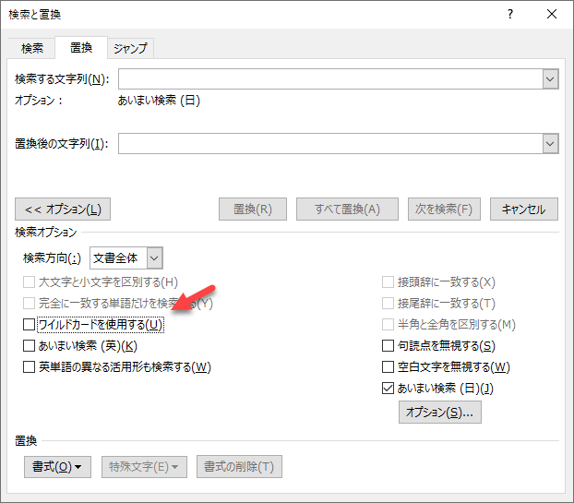Viewport: 574px width, 503px height.
Task: Select the 置換 tab
Action: (x=80, y=49)
